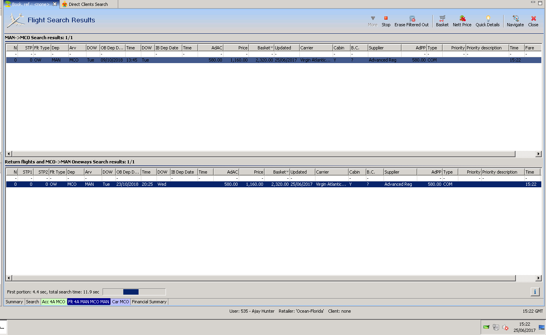Sort by Basket in the MAN->MCO table
Viewport: 546px width, 335px height.
[261, 48]
